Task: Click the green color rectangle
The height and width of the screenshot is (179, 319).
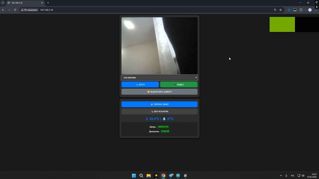Action: (x=282, y=24)
